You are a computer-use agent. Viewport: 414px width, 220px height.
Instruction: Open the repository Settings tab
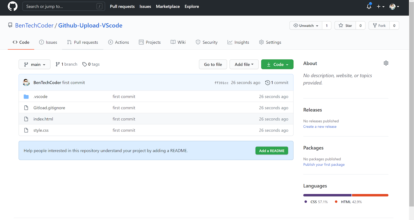(x=270, y=42)
